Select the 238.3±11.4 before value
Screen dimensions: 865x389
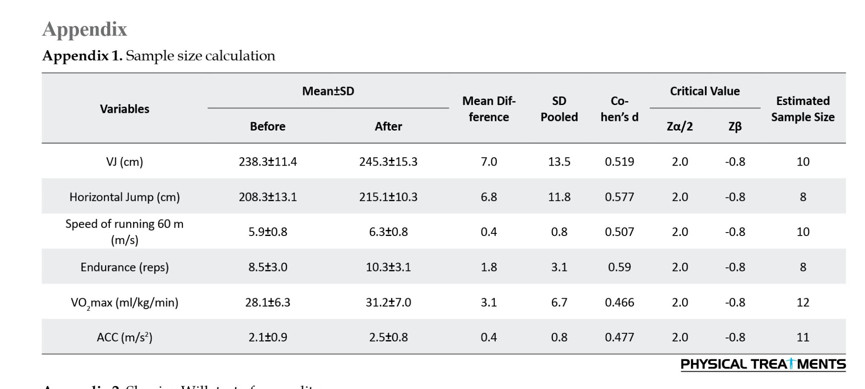[268, 162]
